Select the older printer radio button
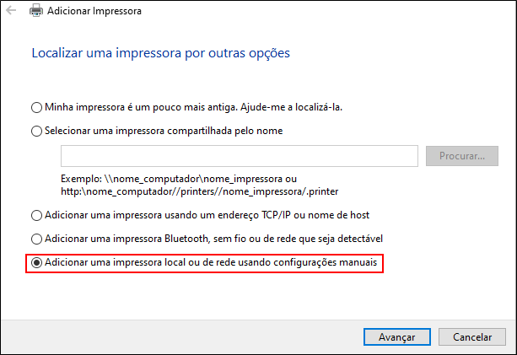Viewport: 517px width, 355px height. (x=36, y=108)
